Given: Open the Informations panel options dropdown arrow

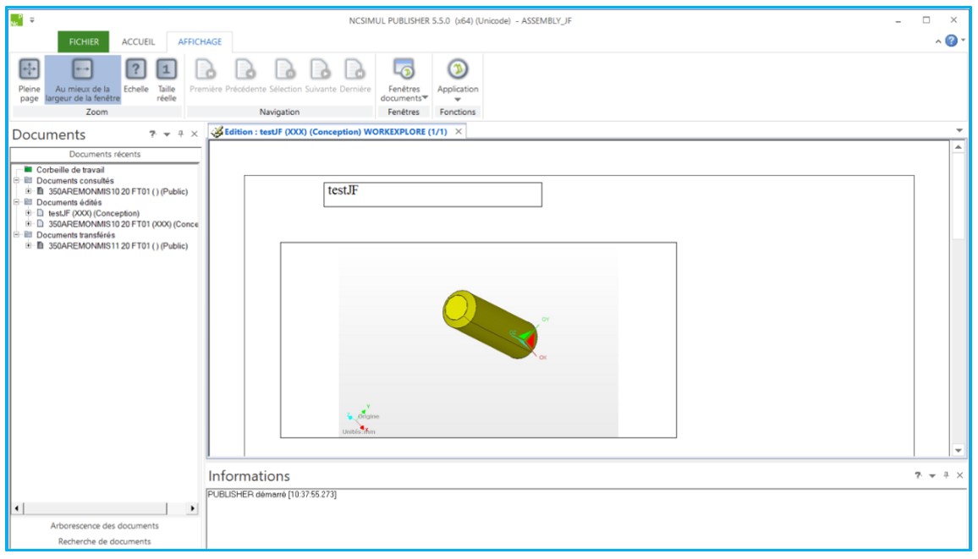Looking at the screenshot, I should 931,475.
